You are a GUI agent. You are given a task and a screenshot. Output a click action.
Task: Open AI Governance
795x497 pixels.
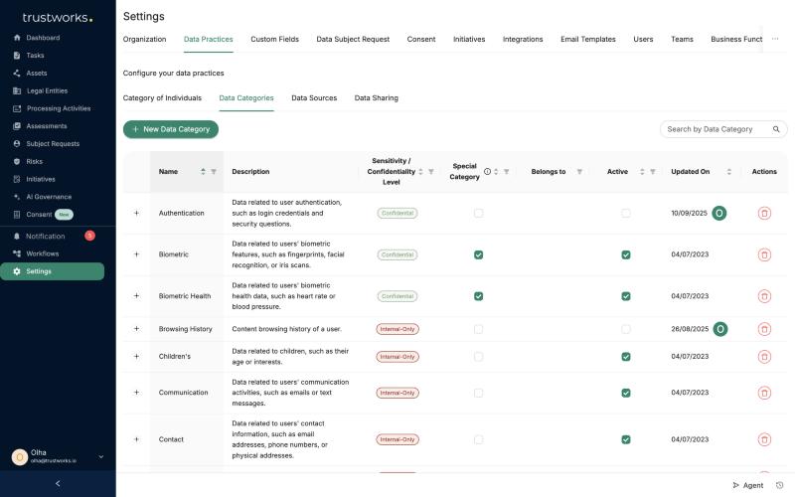point(49,197)
